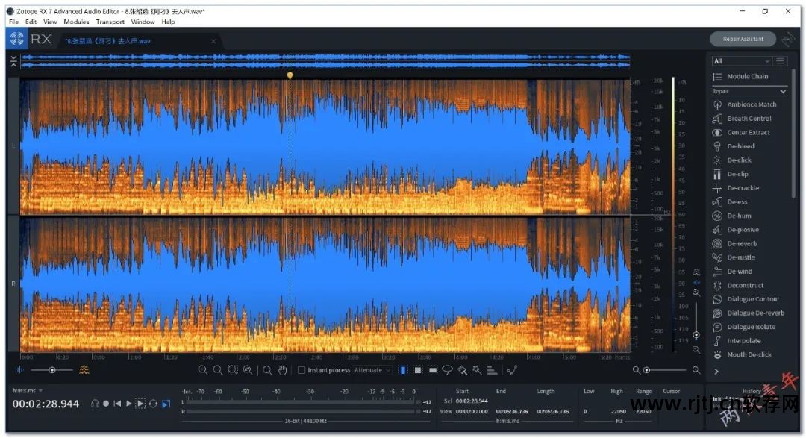Image resolution: width=806 pixels, height=438 pixels.
Task: Collapse the Repair category
Action: point(782,91)
